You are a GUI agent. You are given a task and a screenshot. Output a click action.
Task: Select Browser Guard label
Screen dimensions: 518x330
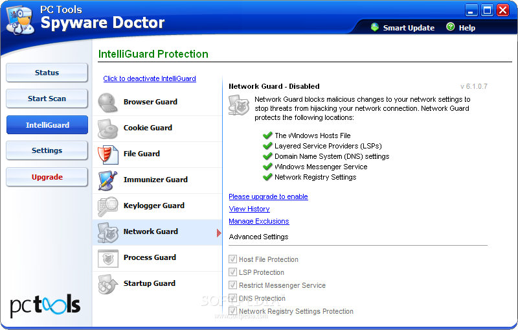(150, 102)
